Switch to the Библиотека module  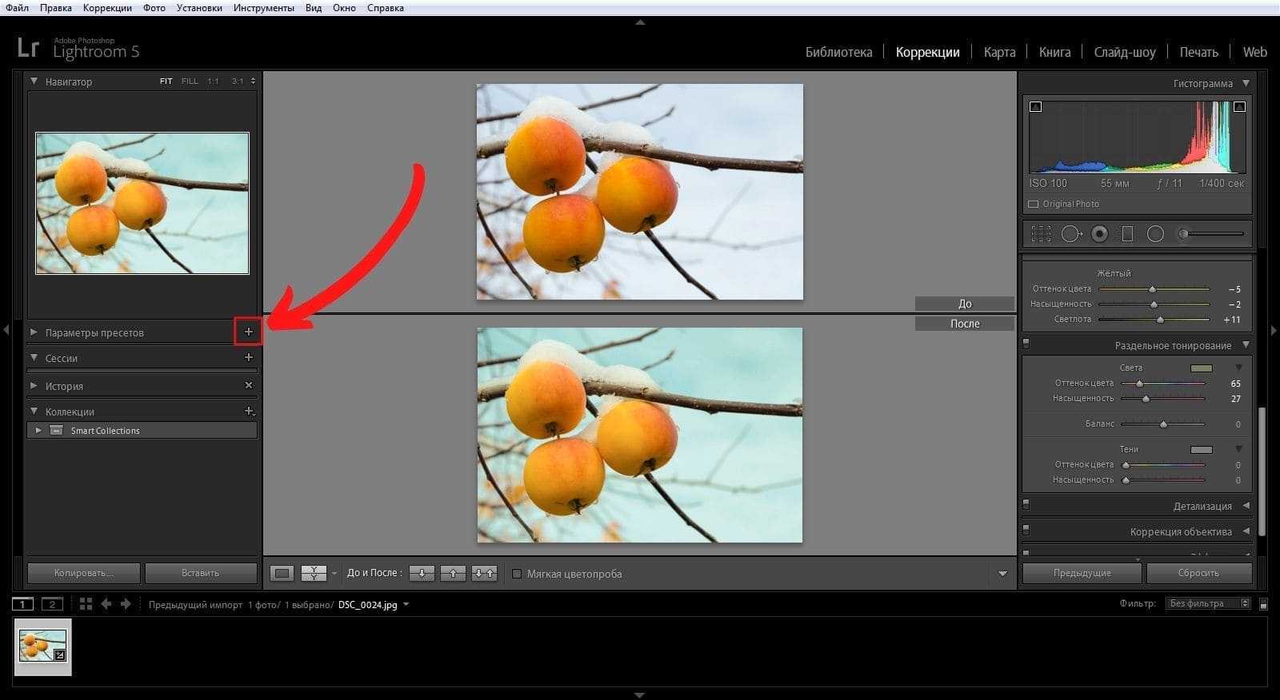(838, 52)
